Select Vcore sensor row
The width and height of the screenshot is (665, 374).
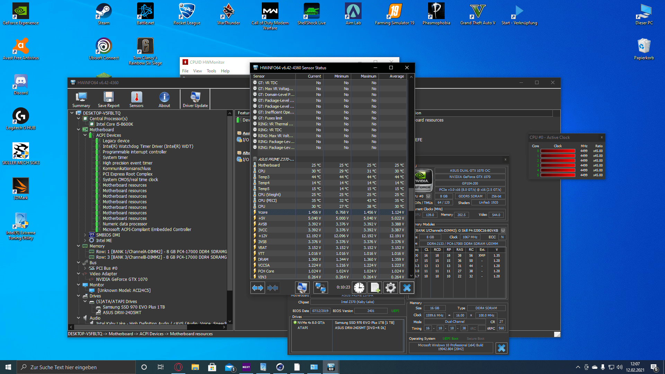329,212
